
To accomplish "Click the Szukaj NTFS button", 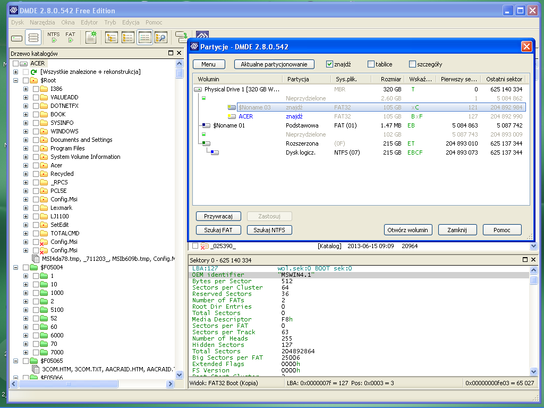I will click(x=269, y=229).
